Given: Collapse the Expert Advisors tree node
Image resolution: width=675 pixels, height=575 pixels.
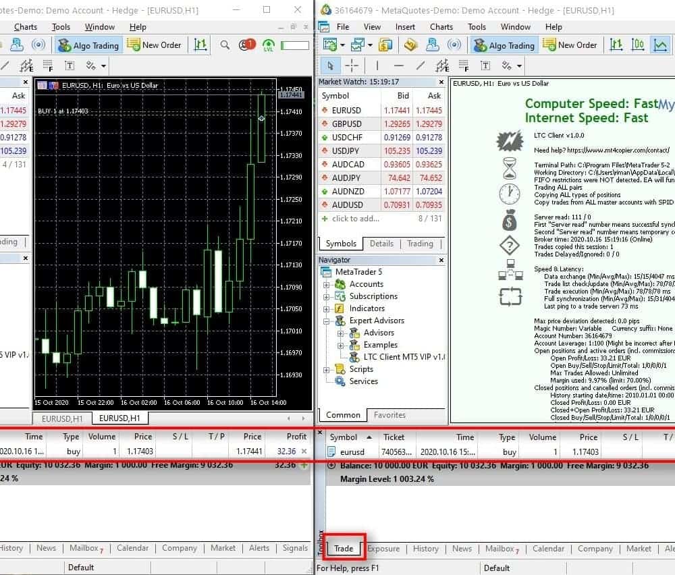Looking at the screenshot, I should 326,321.
